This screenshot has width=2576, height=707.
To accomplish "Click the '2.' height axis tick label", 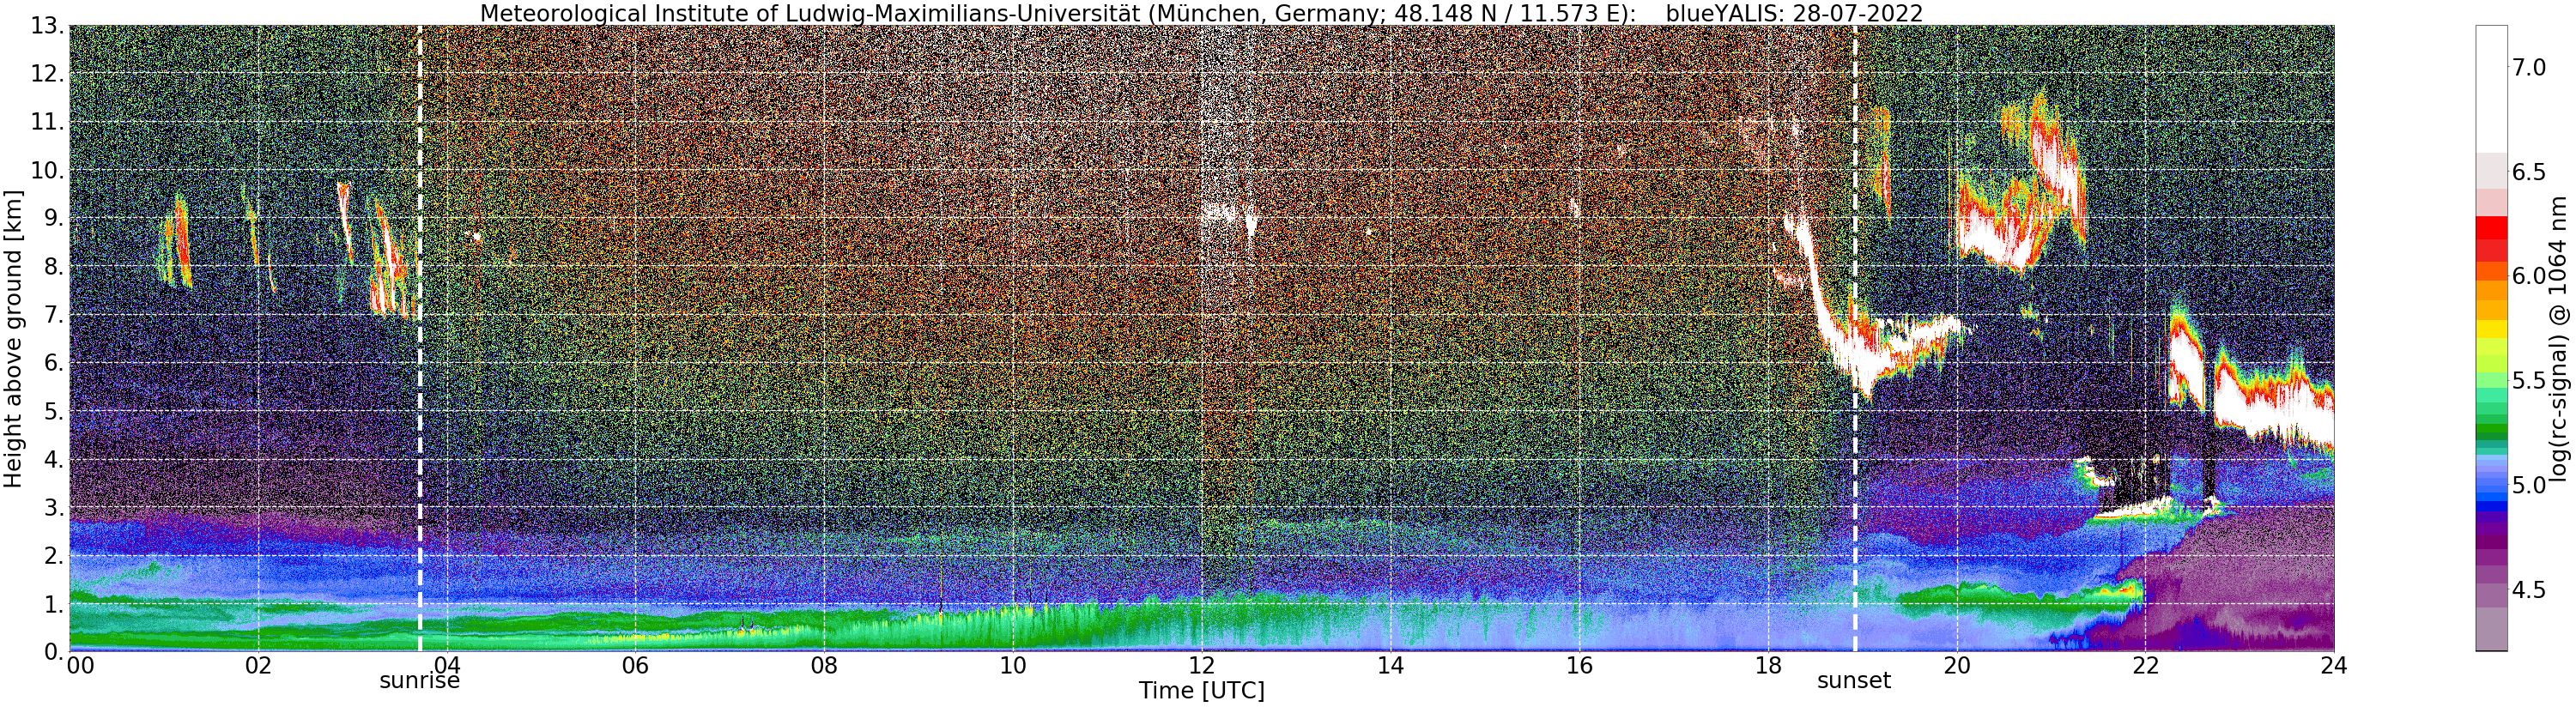I will 53,556.
